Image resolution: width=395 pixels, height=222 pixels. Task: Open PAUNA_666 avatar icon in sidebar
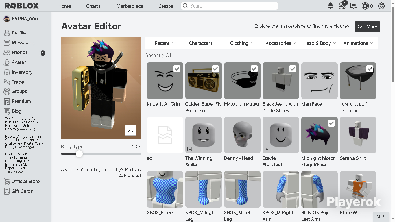tap(7, 18)
